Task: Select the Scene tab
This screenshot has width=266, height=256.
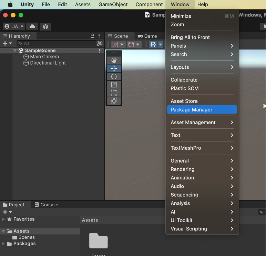Action: [120, 36]
